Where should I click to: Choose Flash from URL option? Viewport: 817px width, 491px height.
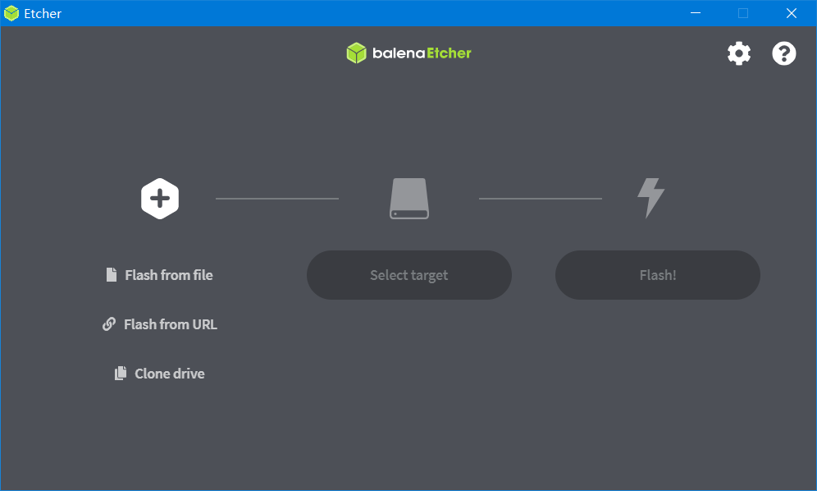point(170,324)
